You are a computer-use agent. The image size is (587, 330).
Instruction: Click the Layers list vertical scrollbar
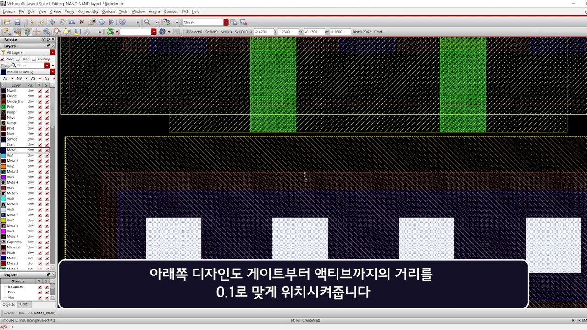point(53,176)
